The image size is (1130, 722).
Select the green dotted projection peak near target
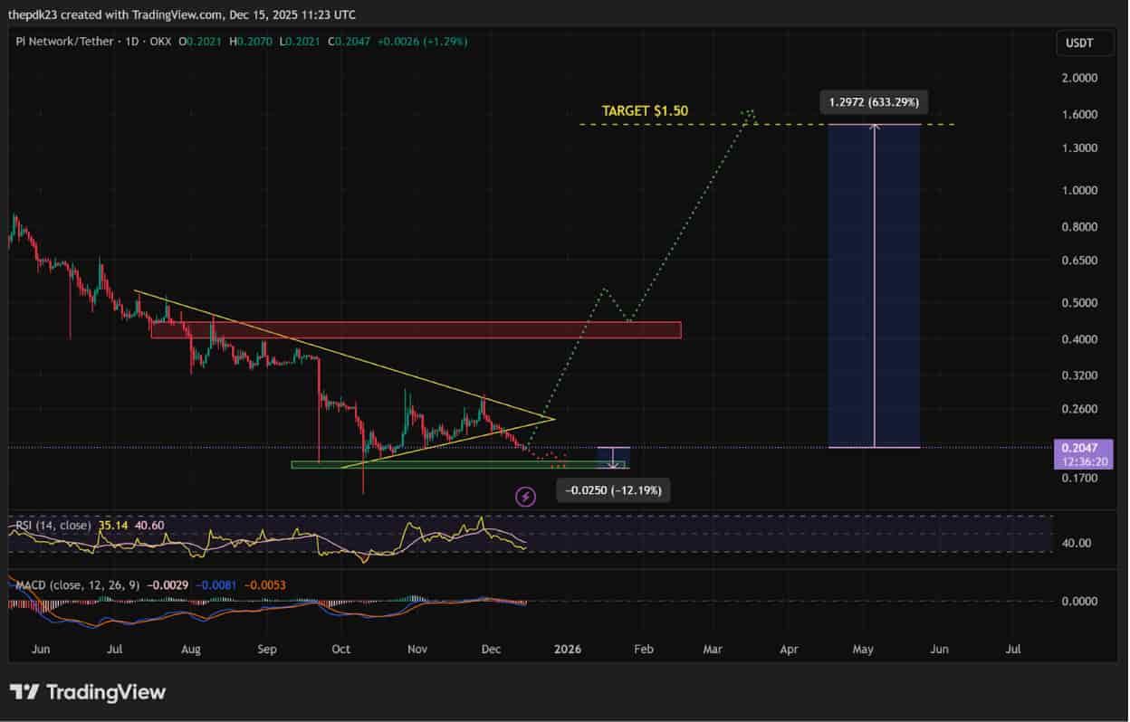tap(749, 112)
